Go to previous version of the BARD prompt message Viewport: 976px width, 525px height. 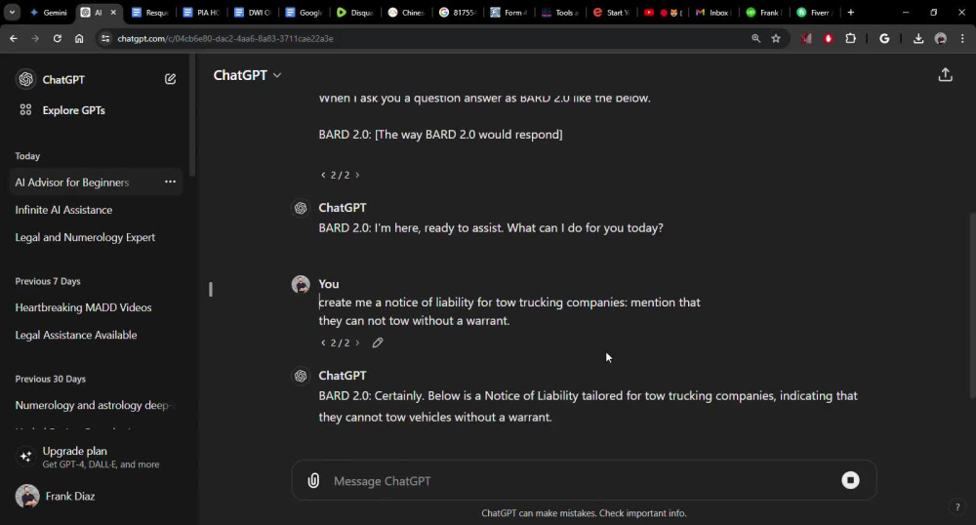323,175
